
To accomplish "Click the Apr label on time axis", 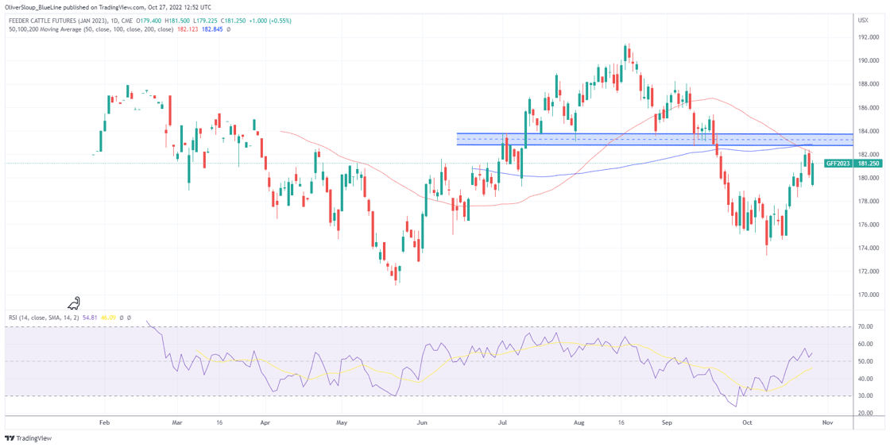I will pyautogui.click(x=264, y=423).
